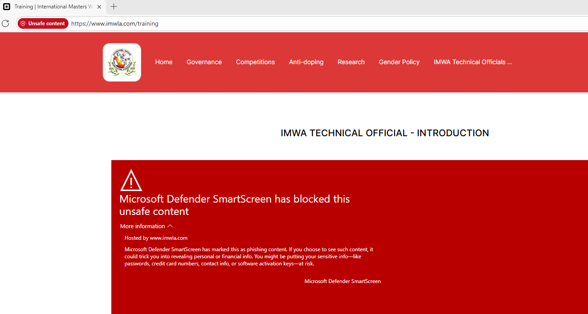Screen dimensions: 588x314
Task: Open the Gender Policy menu item
Action: coord(399,62)
